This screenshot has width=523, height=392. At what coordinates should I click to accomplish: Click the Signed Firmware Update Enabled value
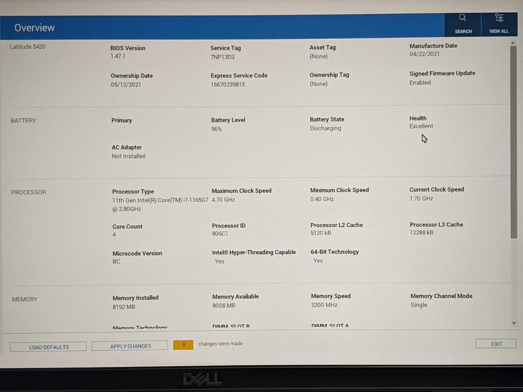click(x=420, y=83)
